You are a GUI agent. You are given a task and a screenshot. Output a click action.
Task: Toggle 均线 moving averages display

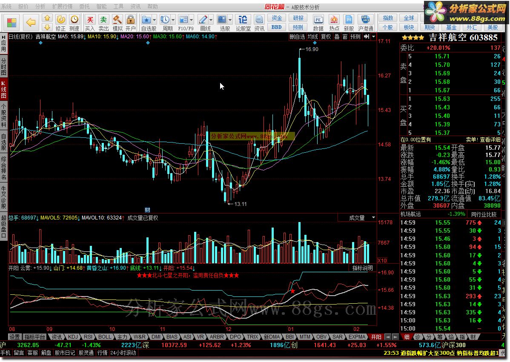(313, 37)
